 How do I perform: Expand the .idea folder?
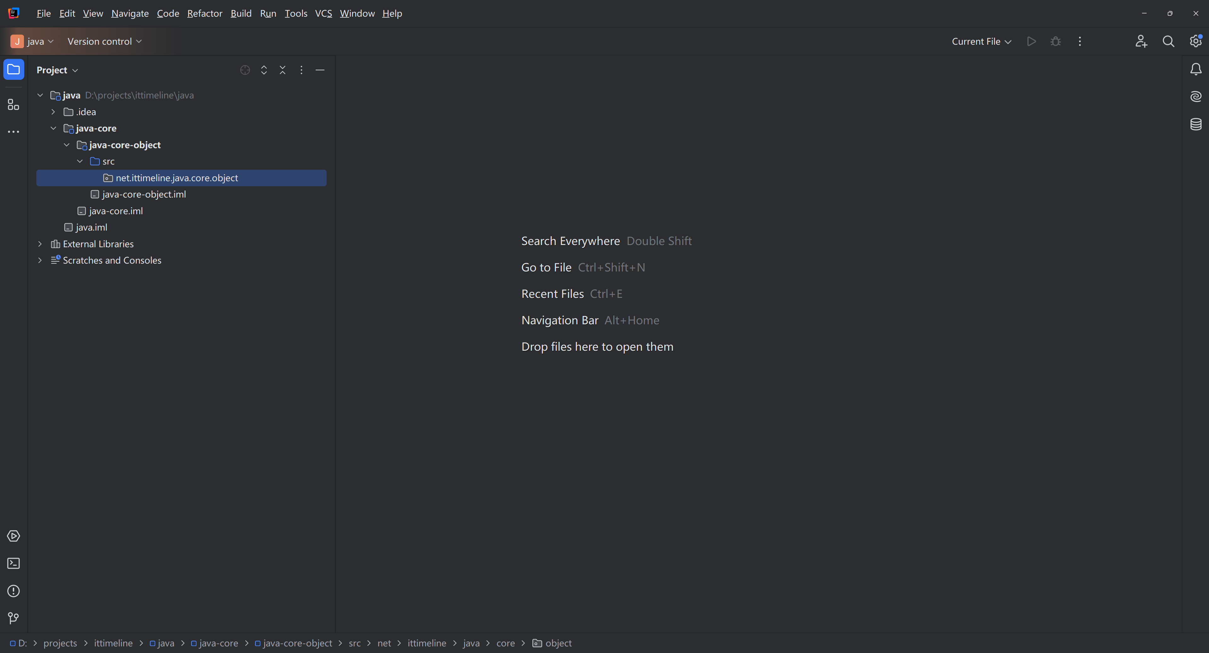click(x=53, y=112)
